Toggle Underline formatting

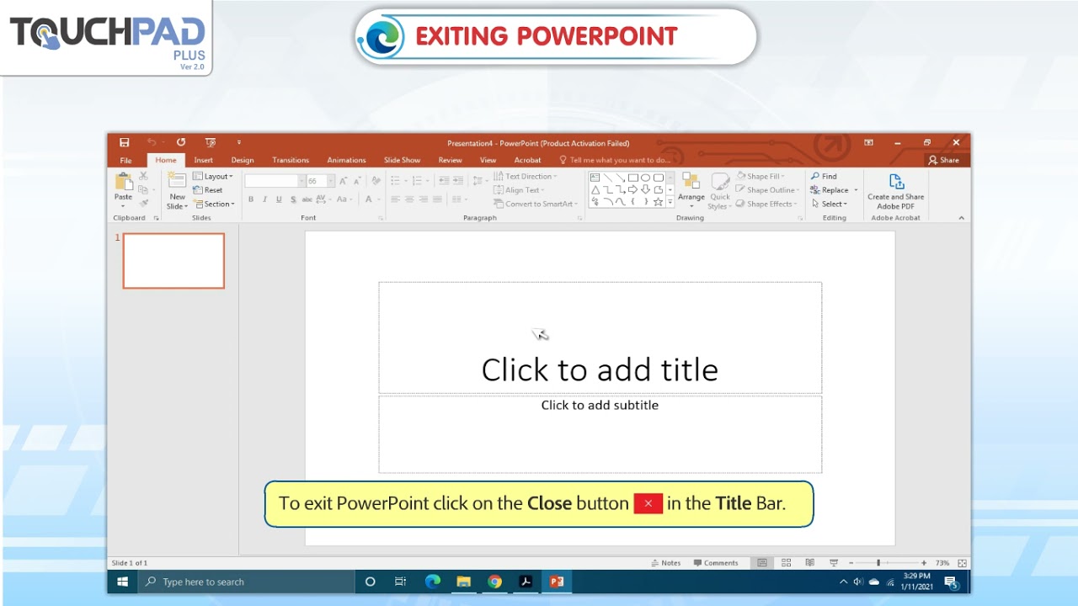click(x=279, y=199)
